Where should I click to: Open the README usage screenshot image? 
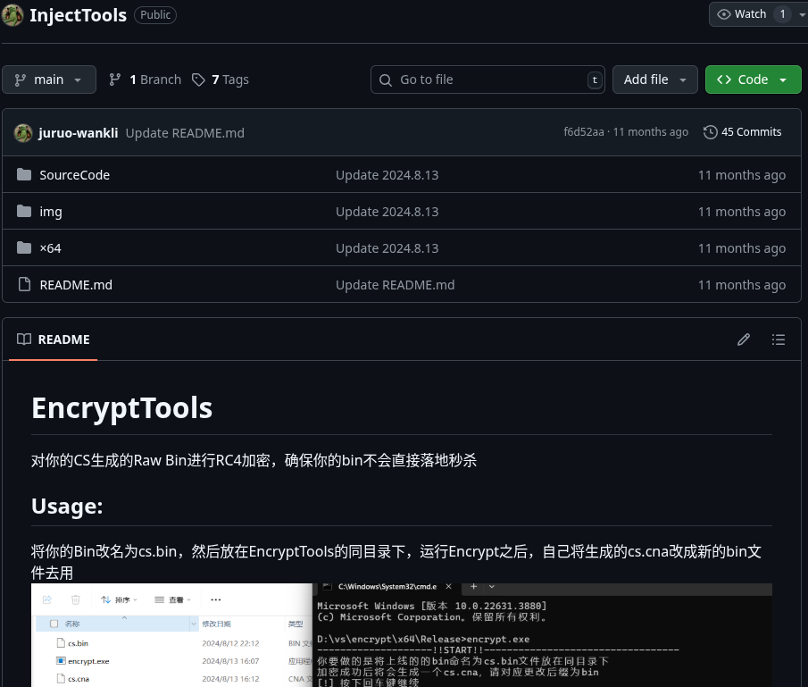coord(402,634)
